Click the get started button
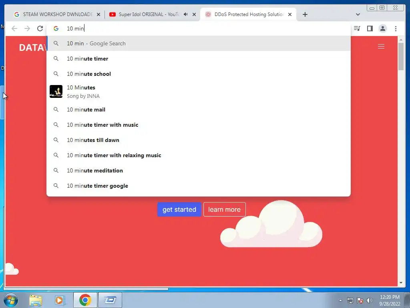The height and width of the screenshot is (308, 410). 179,209
